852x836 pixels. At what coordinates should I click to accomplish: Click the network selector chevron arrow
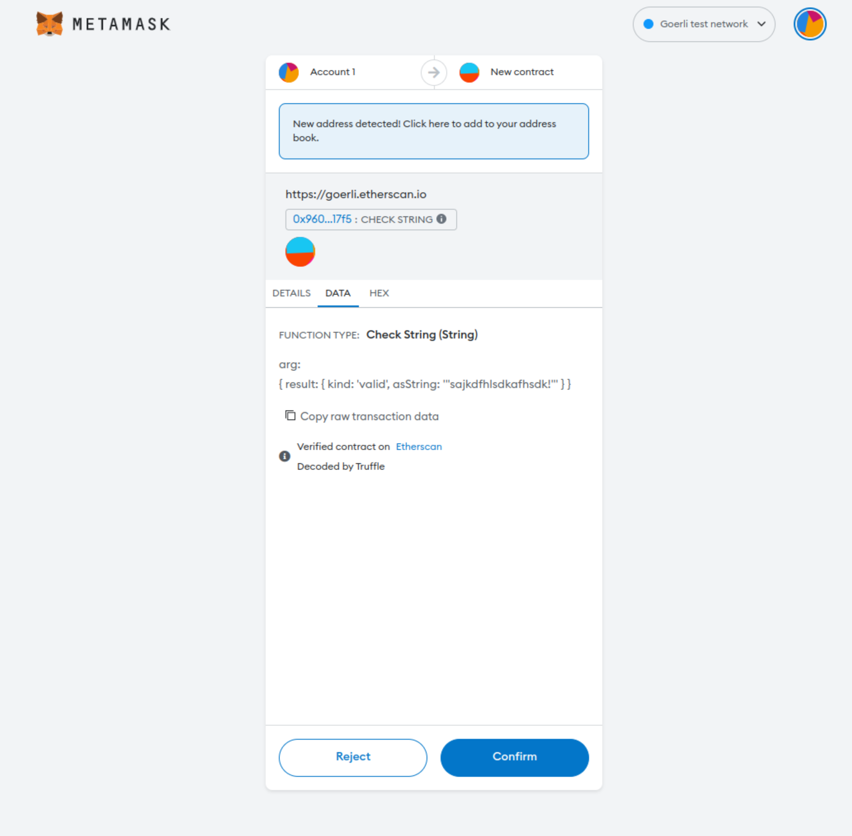pyautogui.click(x=762, y=24)
